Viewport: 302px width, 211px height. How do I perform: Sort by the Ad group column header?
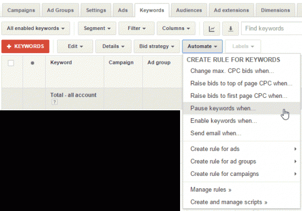pyautogui.click(x=159, y=63)
